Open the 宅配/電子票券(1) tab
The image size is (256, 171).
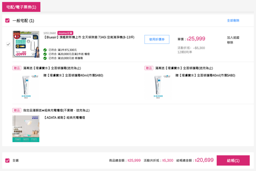[21, 7]
